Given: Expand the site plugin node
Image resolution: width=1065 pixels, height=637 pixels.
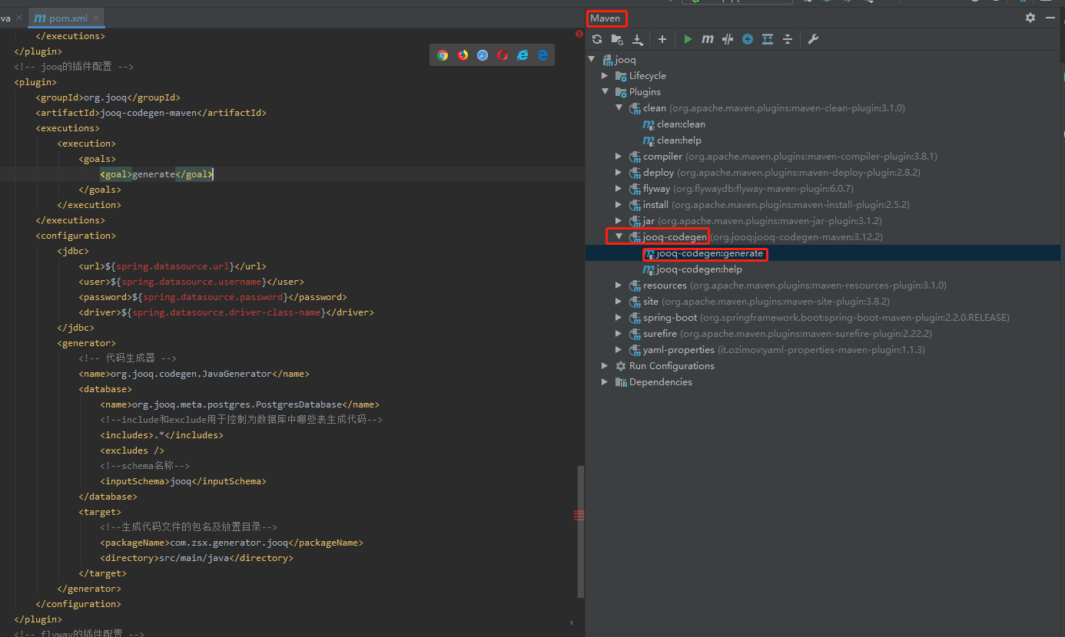Looking at the screenshot, I should (619, 302).
